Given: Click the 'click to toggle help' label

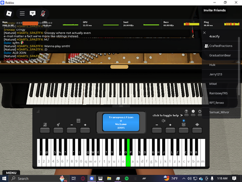Looking at the screenshot, I should 166,116.
